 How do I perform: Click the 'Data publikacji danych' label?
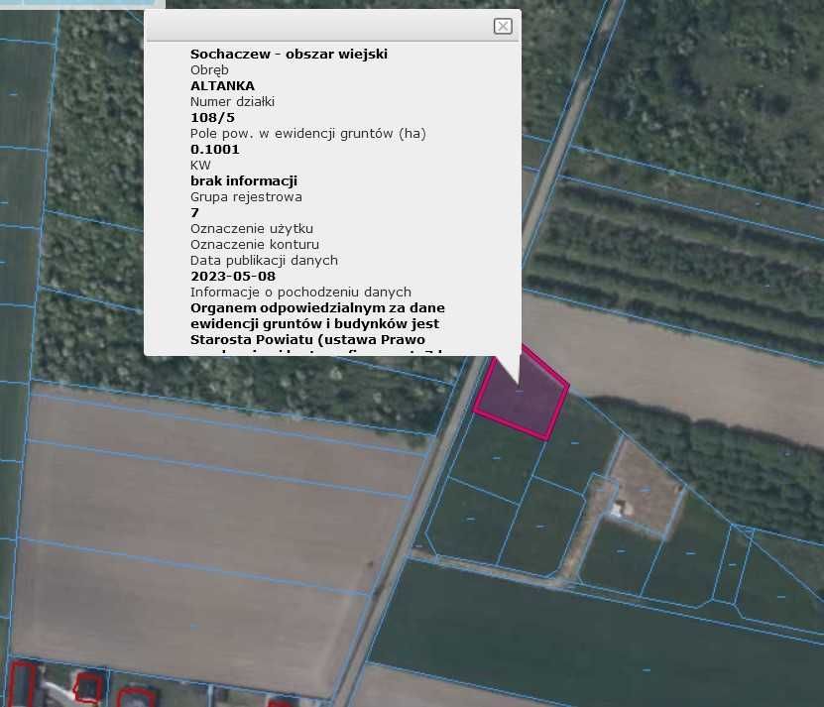click(x=264, y=260)
